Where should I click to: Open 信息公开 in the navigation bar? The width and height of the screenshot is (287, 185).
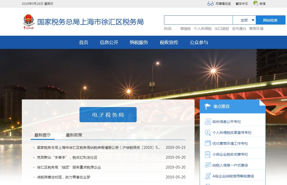[109, 43]
